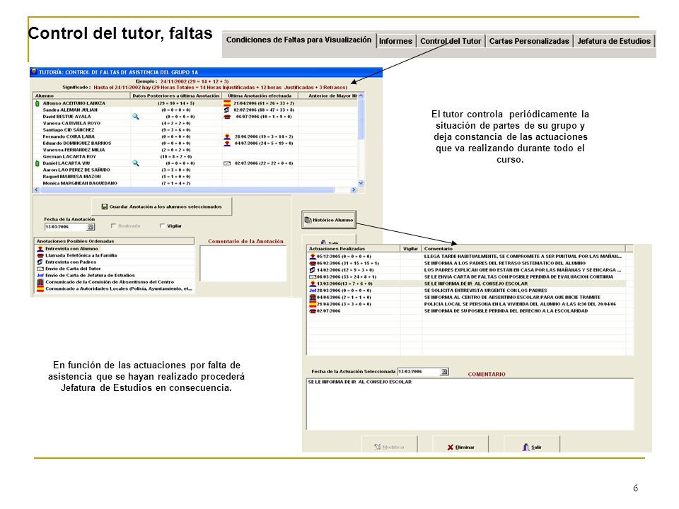Click the icon beside Entrevista con Padres
The height and width of the screenshot is (509, 679).
(40, 262)
